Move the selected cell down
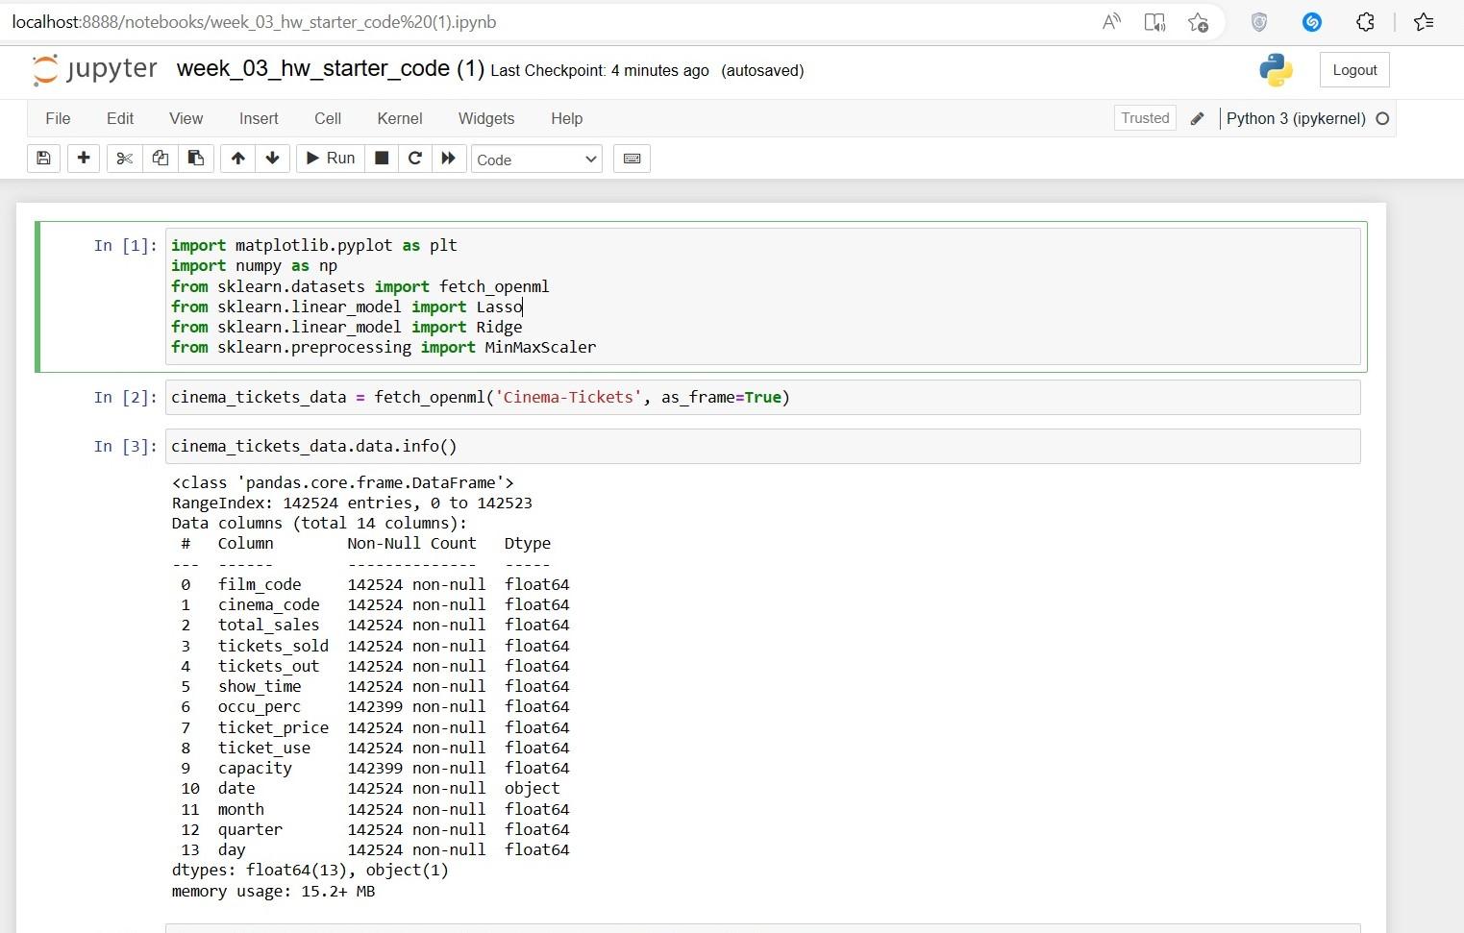The image size is (1464, 933). (x=273, y=159)
